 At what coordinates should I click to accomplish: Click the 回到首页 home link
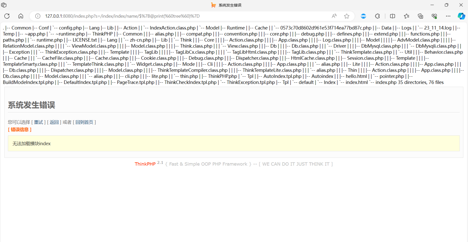coord(84,122)
